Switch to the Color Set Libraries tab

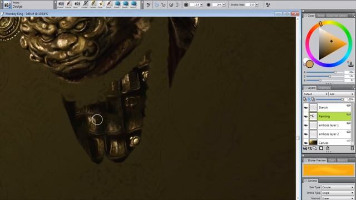[x=337, y=16]
